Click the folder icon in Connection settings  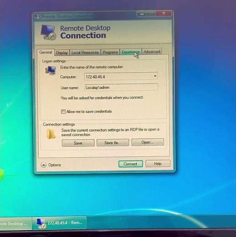click(x=51, y=134)
